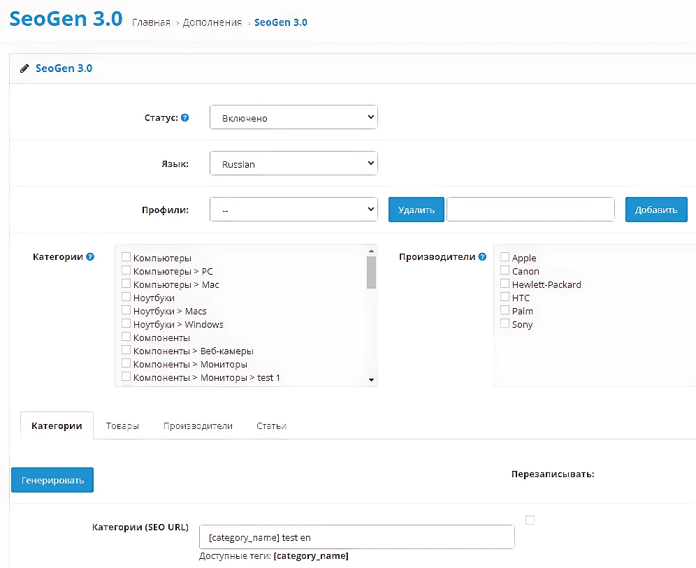Tick the Ноутбуки > Macs checkbox

(126, 310)
